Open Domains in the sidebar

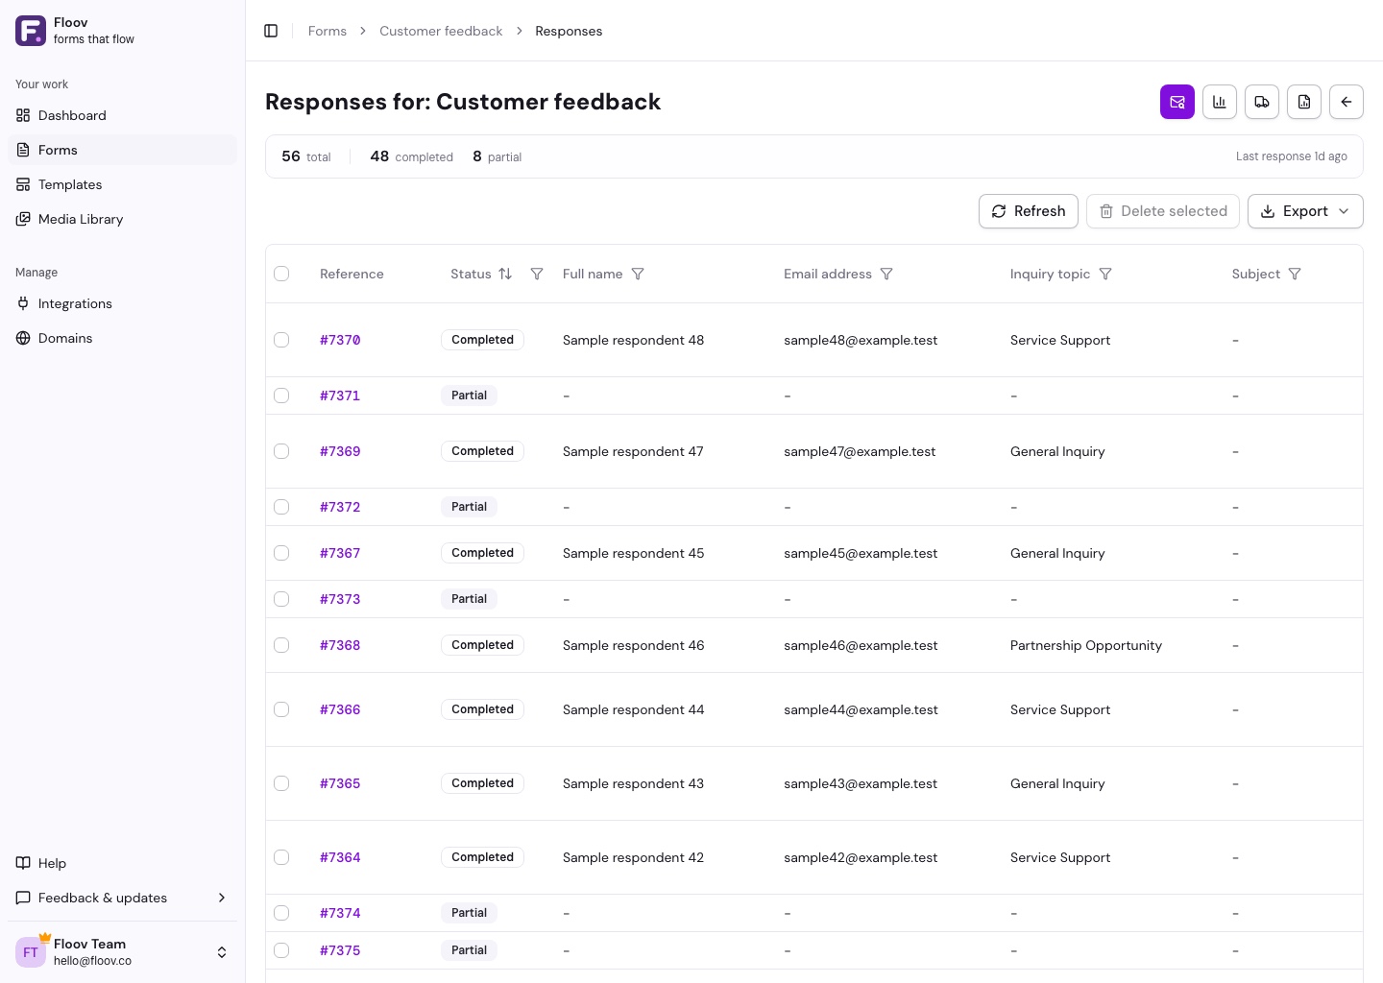[x=122, y=338]
